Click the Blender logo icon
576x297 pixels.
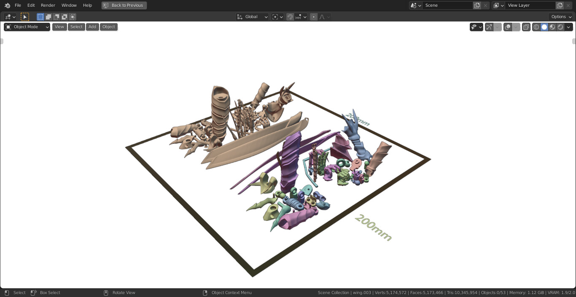[x=7, y=5]
